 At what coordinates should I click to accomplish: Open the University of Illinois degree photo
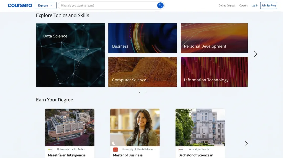click(135, 128)
